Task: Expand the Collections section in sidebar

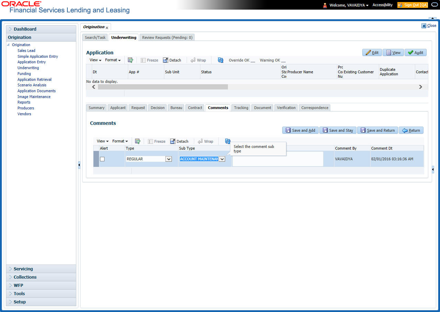Action: tap(41, 277)
